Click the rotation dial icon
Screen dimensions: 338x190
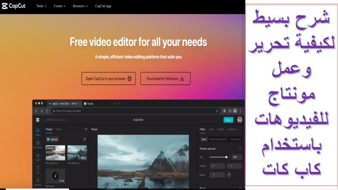coord(229,175)
